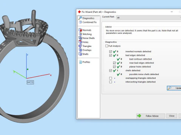The image size is (181, 135).
Task: Click the green arrow on Follow Advice
Action: [x=139, y=116]
